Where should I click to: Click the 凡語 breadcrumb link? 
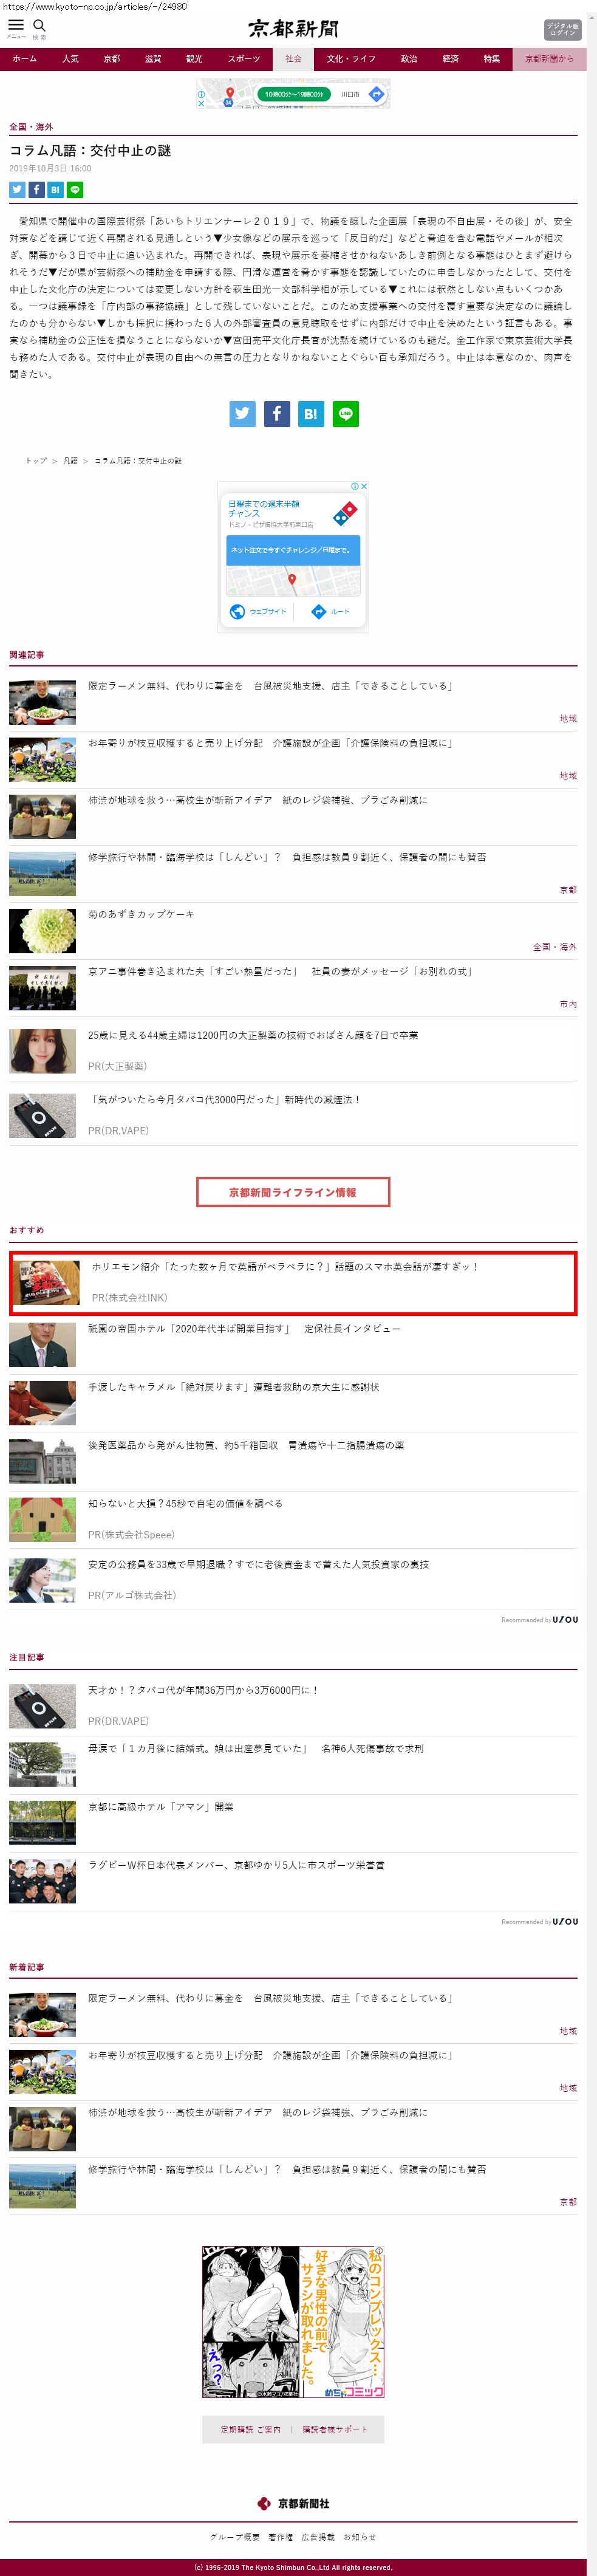pos(70,461)
